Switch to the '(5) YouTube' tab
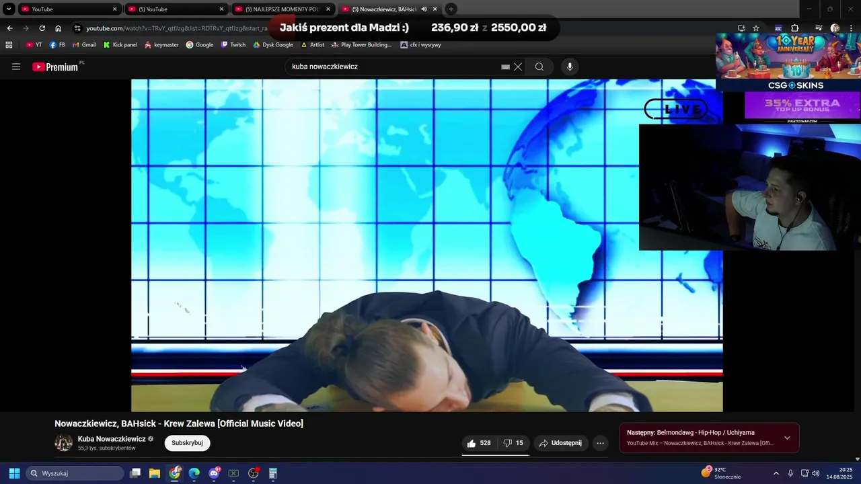Image resolution: width=861 pixels, height=484 pixels. click(x=176, y=9)
